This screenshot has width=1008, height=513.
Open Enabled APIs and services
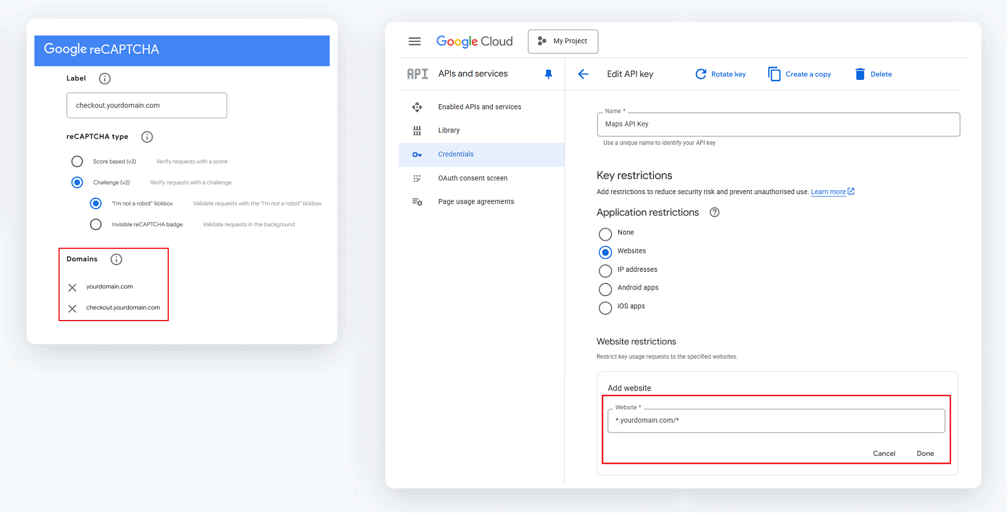480,107
